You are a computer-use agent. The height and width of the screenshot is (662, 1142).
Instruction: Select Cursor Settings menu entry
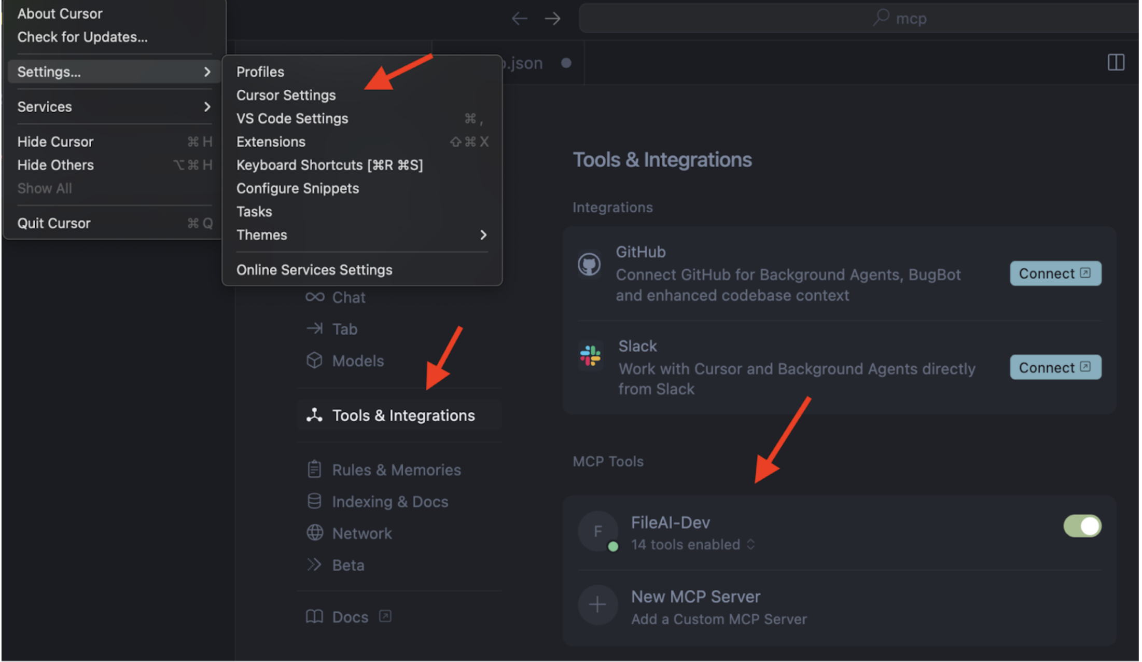pyautogui.click(x=286, y=95)
